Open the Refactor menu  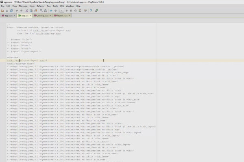41,6
